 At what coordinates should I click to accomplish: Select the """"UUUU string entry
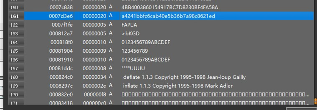pyautogui.click(x=133, y=69)
